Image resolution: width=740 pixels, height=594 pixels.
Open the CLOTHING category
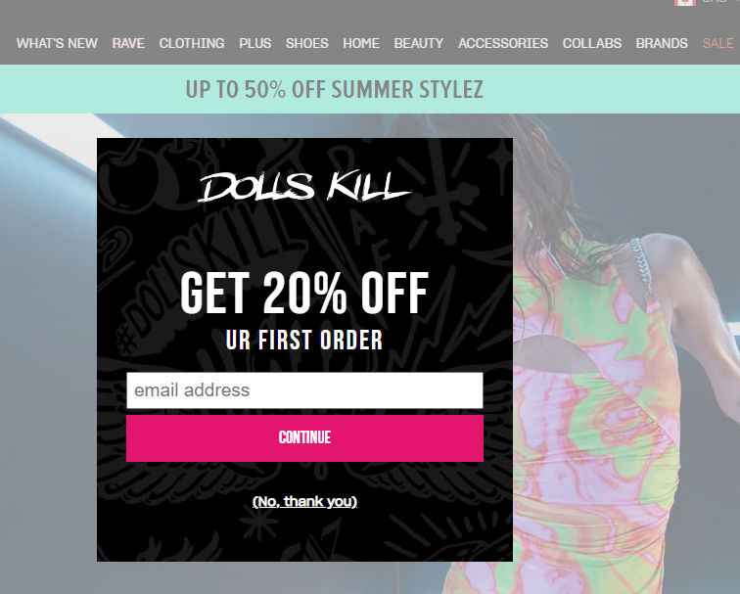[192, 43]
